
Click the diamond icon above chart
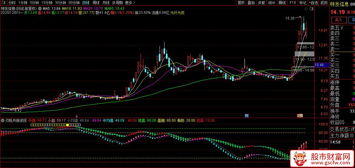tap(307, 9)
